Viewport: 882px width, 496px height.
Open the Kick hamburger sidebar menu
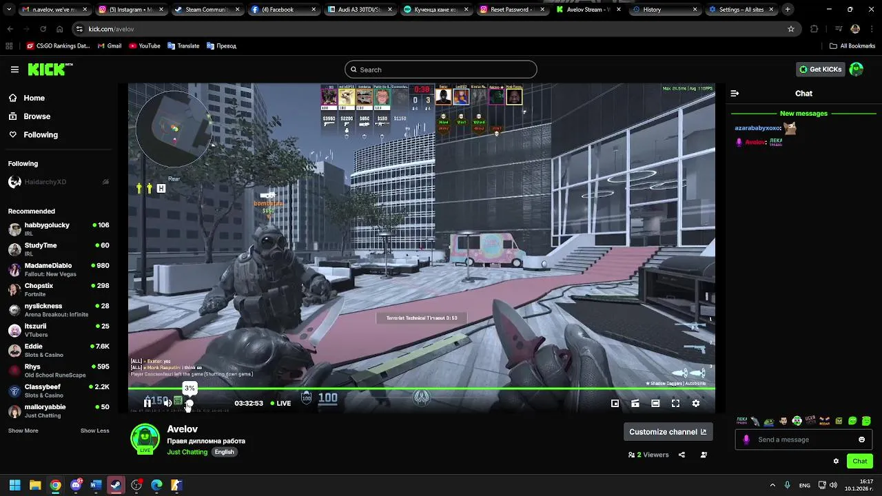tap(14, 70)
